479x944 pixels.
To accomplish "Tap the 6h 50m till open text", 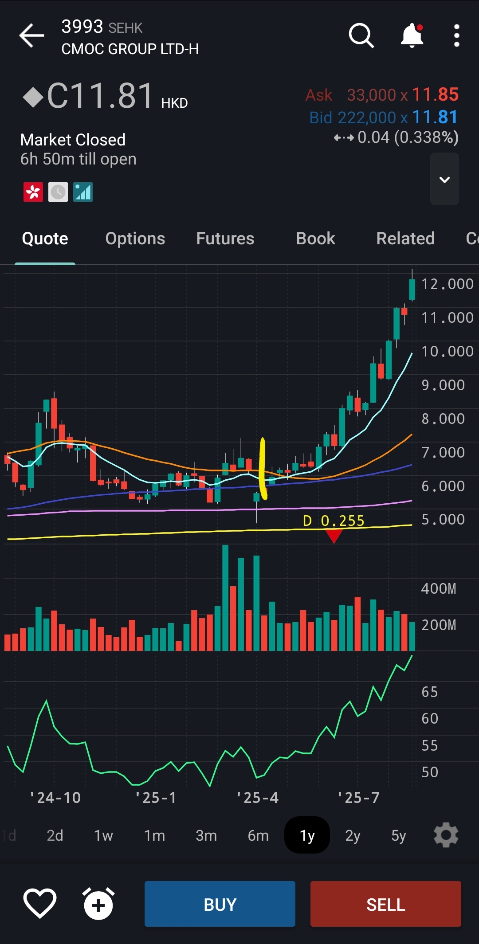I will [x=79, y=159].
